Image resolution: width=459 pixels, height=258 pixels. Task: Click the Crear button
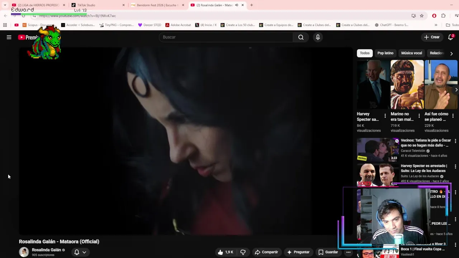[x=432, y=37]
